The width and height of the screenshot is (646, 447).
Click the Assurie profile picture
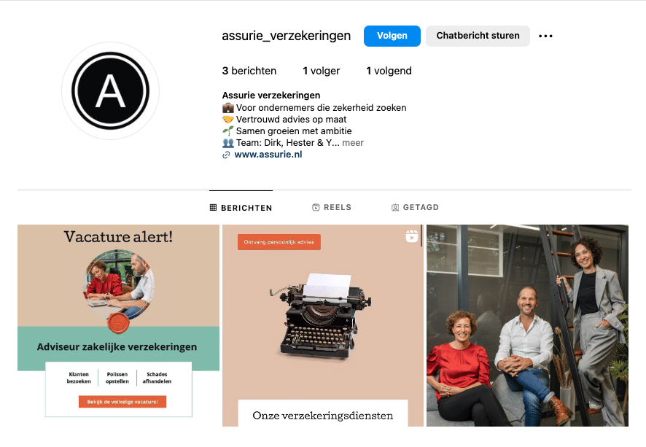[110, 90]
